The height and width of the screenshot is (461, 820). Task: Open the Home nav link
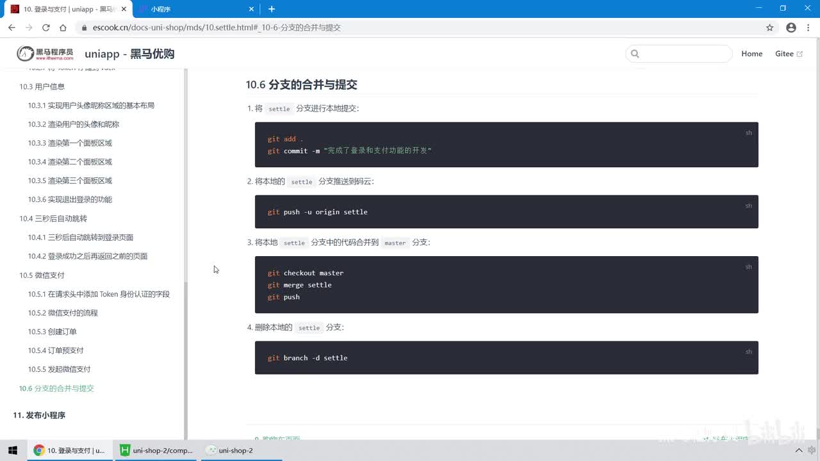point(751,54)
